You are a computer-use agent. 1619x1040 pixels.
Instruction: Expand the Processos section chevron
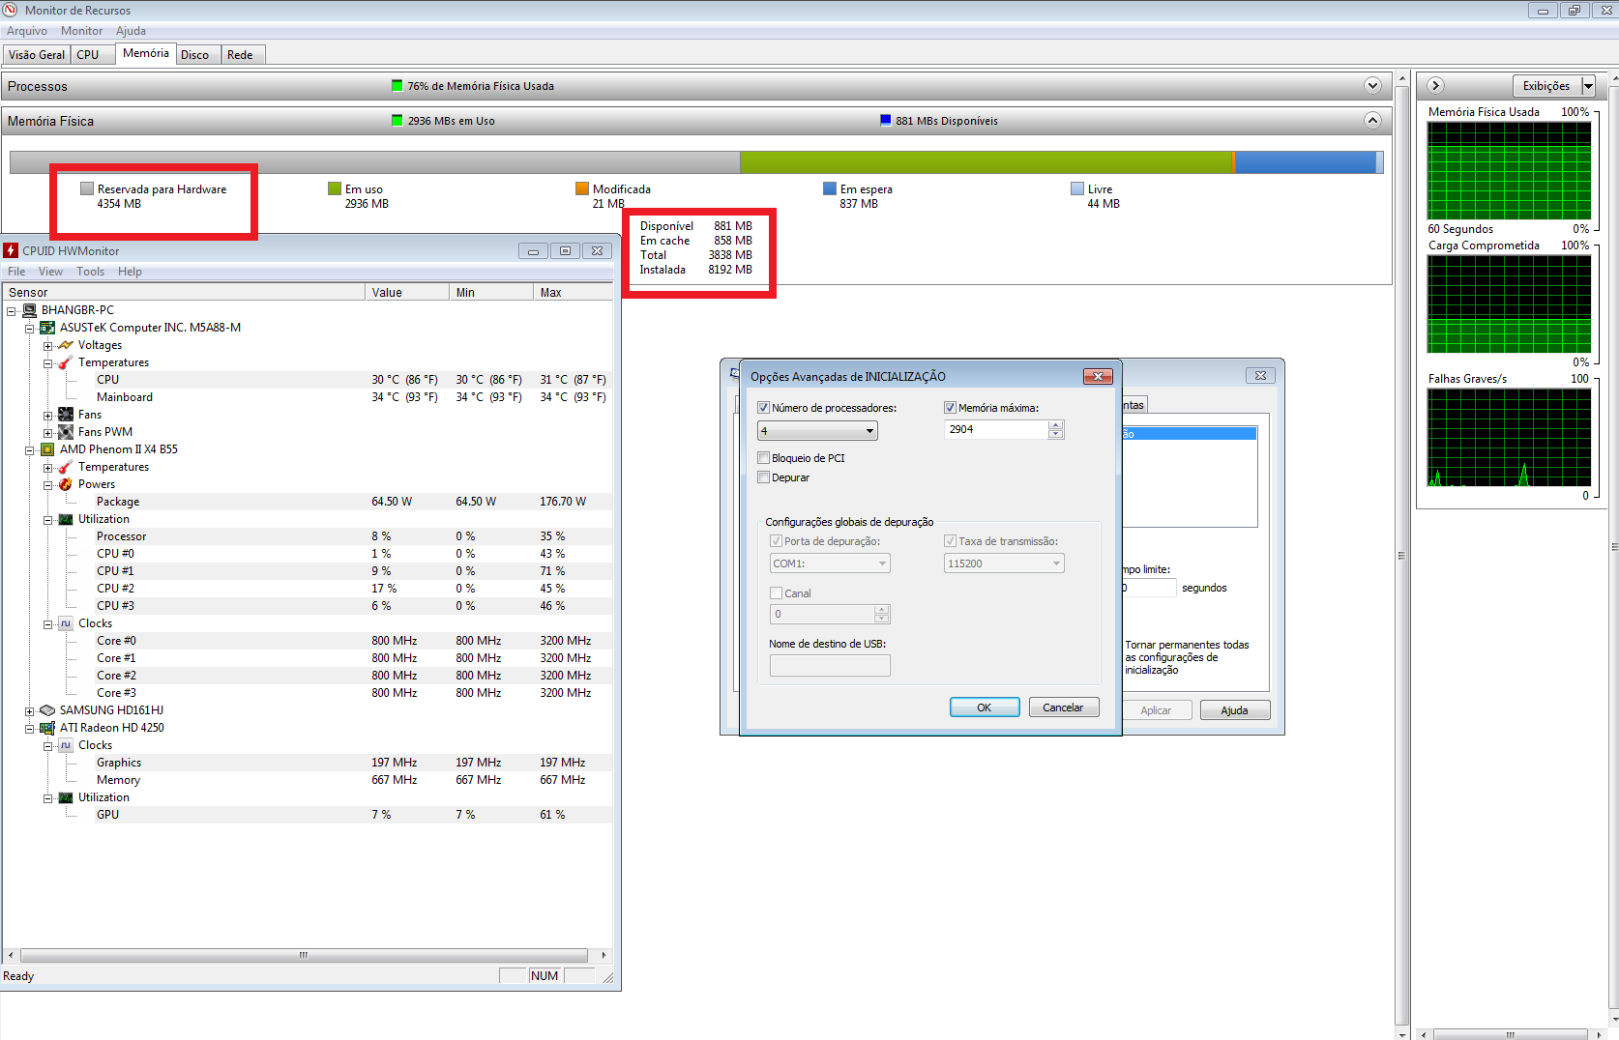[1372, 86]
